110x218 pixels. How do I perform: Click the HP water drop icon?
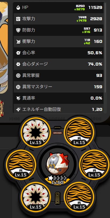pyautogui.click(x=18, y=8)
